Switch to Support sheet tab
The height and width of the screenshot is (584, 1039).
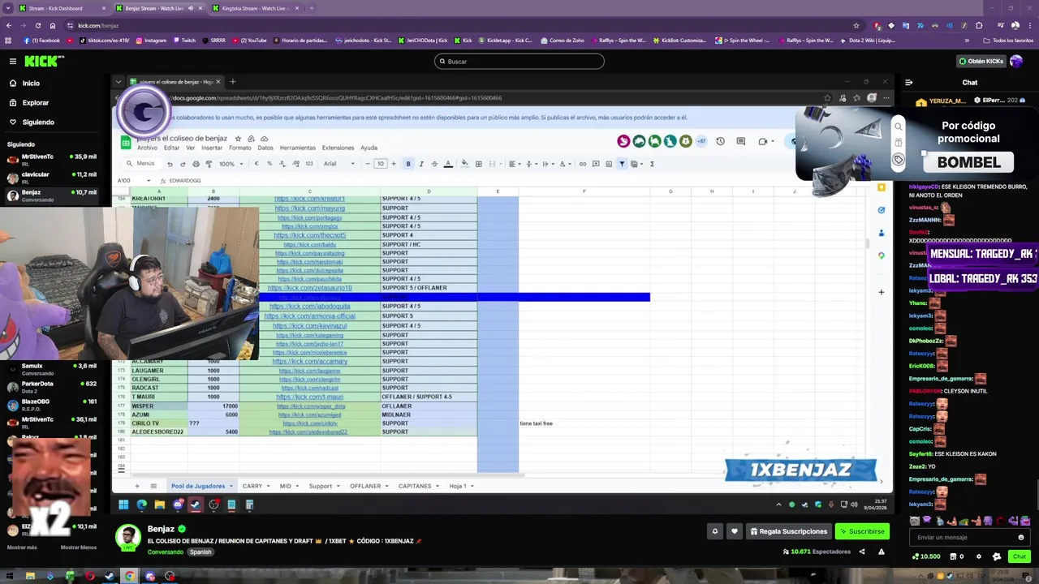pyautogui.click(x=320, y=486)
